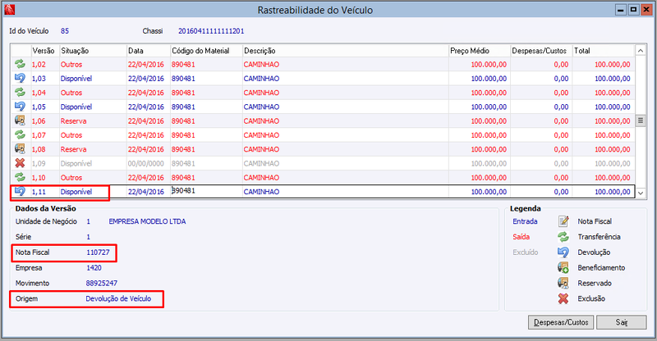
Task: Click the Preço Médio column header
Action: point(480,51)
